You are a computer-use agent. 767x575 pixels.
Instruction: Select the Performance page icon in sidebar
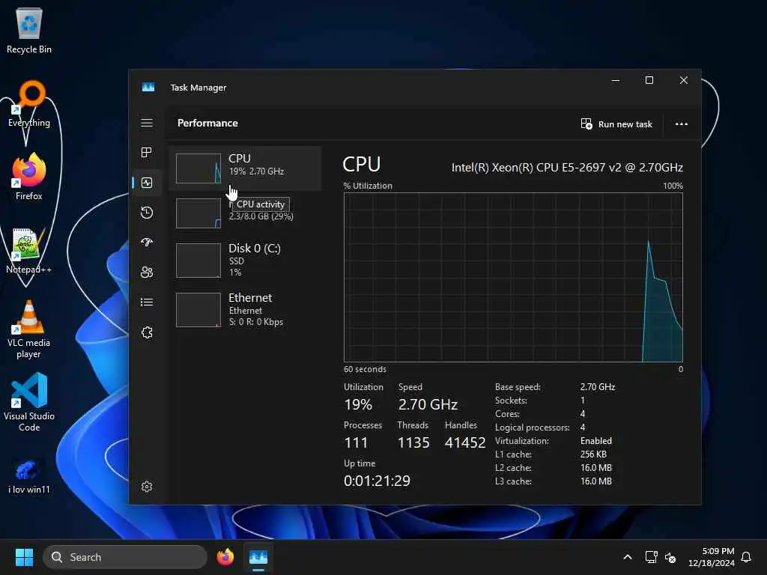pyautogui.click(x=147, y=183)
